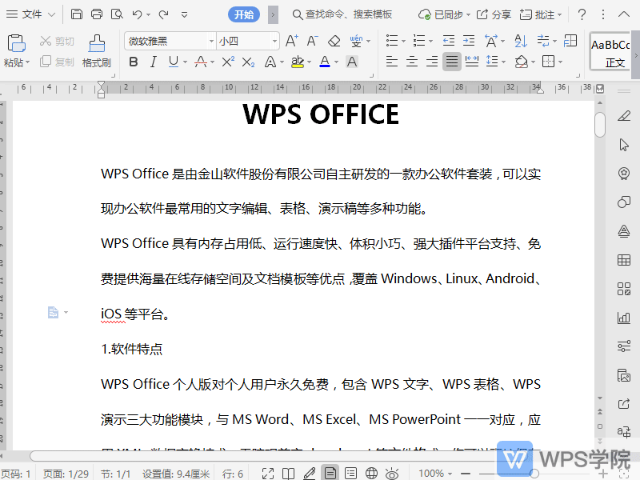Screen dimensions: 640x480
Task: Click the 分享 share button
Action: [x=494, y=14]
